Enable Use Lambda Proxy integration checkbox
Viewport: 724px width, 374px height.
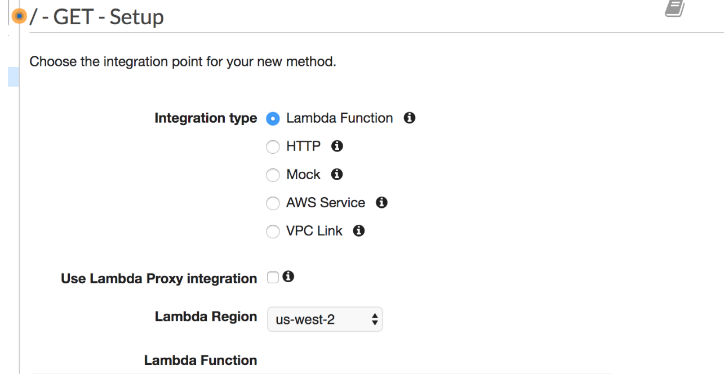273,277
